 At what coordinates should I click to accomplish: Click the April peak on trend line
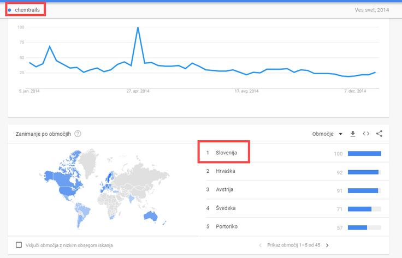click(138, 27)
